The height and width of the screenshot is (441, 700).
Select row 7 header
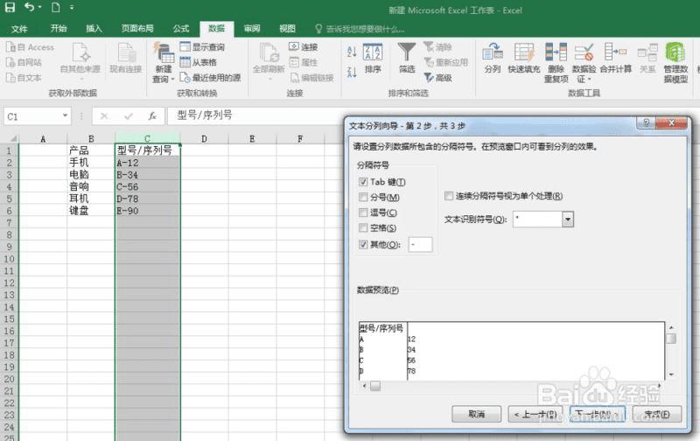coord(9,223)
